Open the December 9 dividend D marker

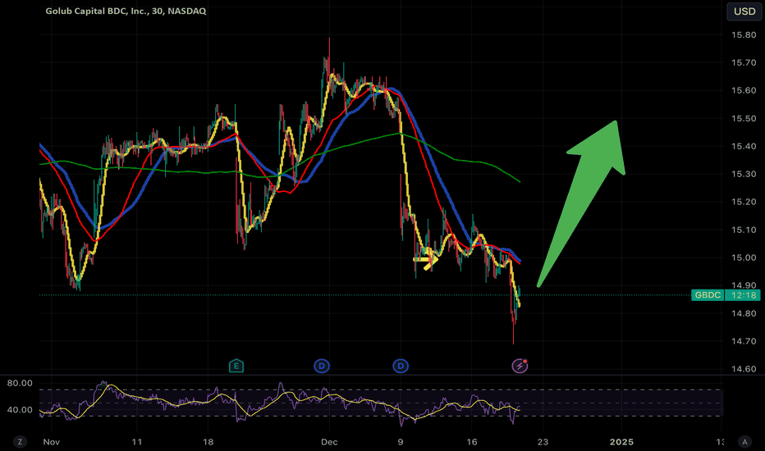click(x=401, y=366)
